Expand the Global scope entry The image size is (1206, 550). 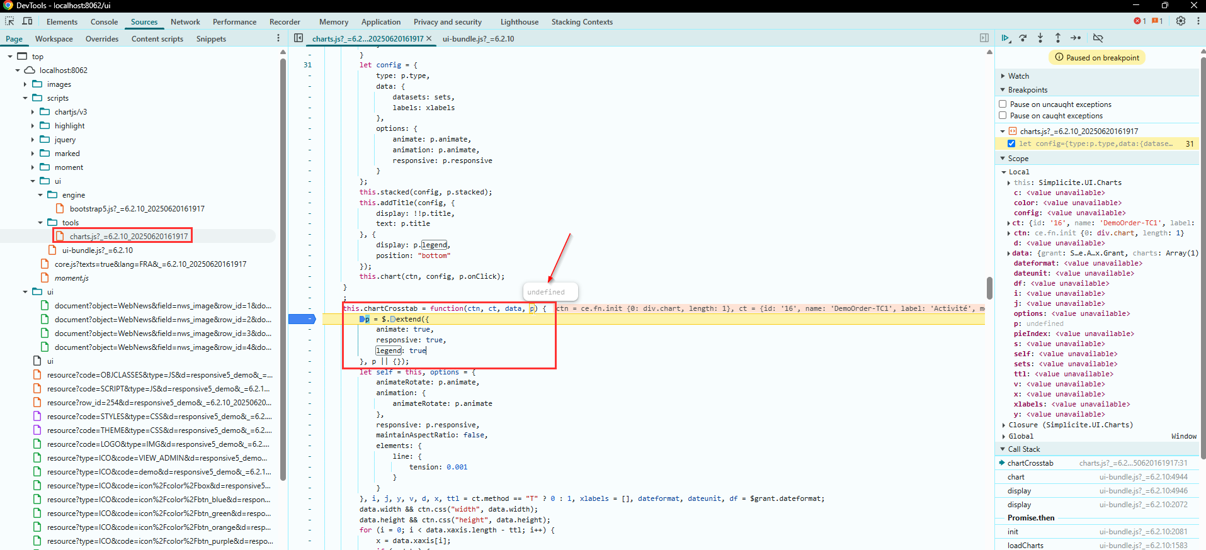[1004, 436]
